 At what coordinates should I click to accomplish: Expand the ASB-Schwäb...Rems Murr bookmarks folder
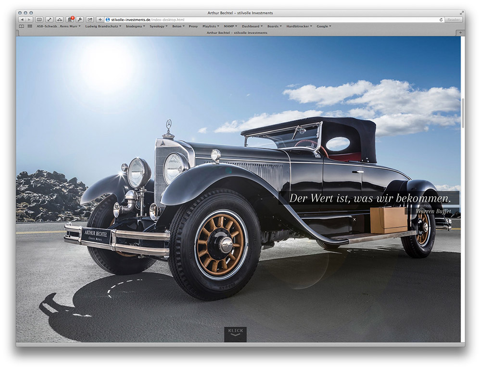(59, 26)
